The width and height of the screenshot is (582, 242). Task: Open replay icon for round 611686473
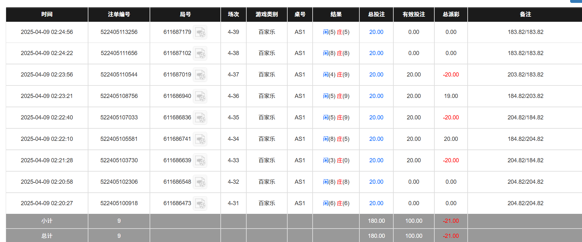[200, 204]
